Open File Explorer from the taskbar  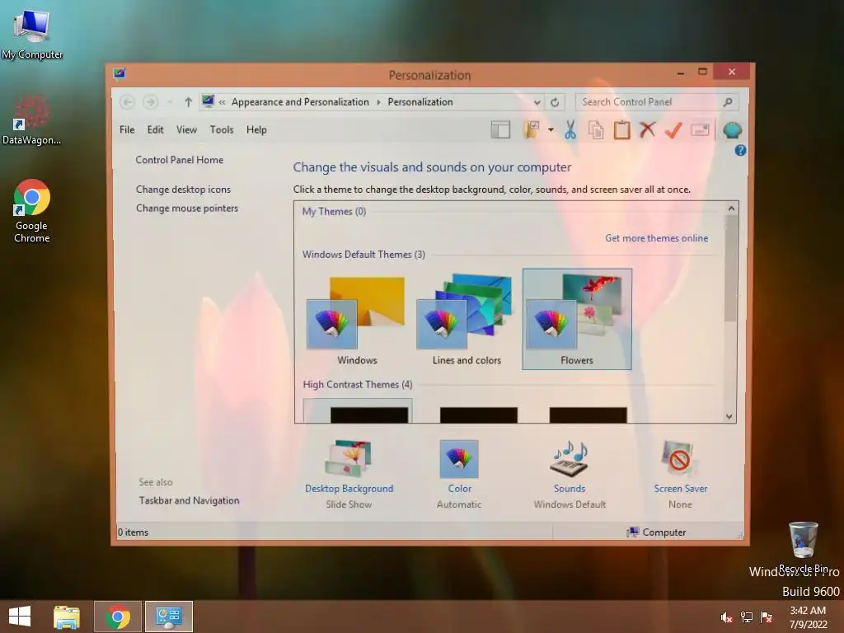coord(67,617)
